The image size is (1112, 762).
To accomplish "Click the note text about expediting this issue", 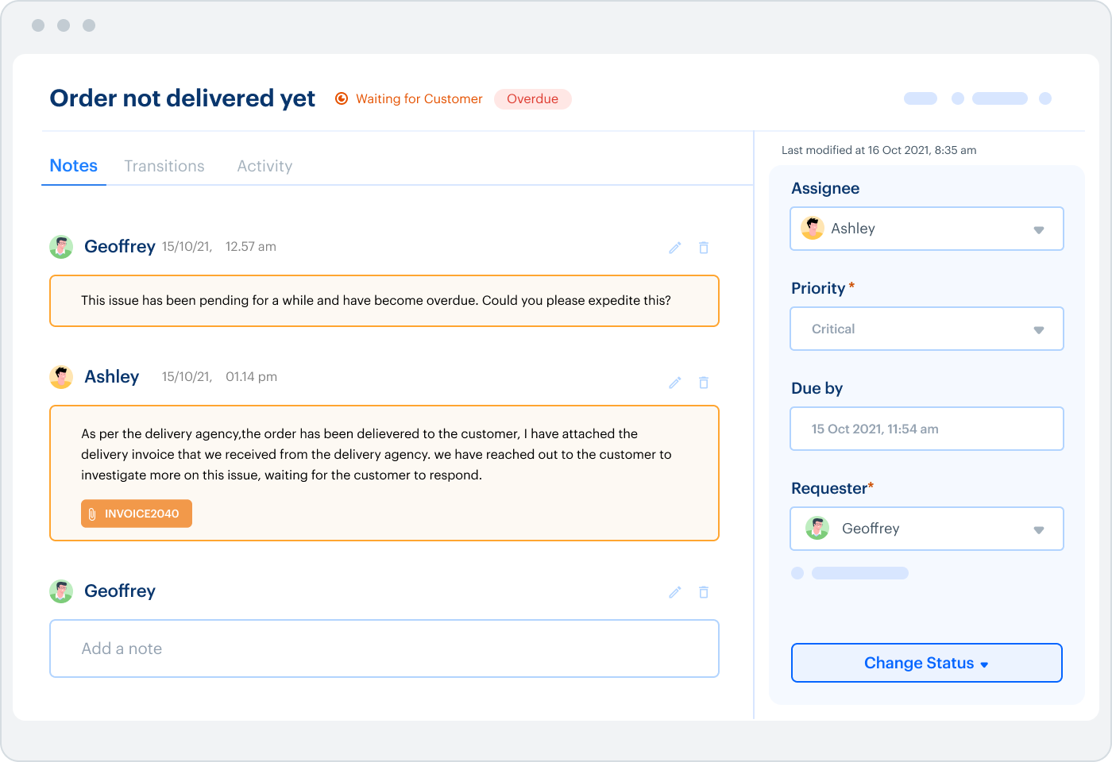I will point(376,300).
